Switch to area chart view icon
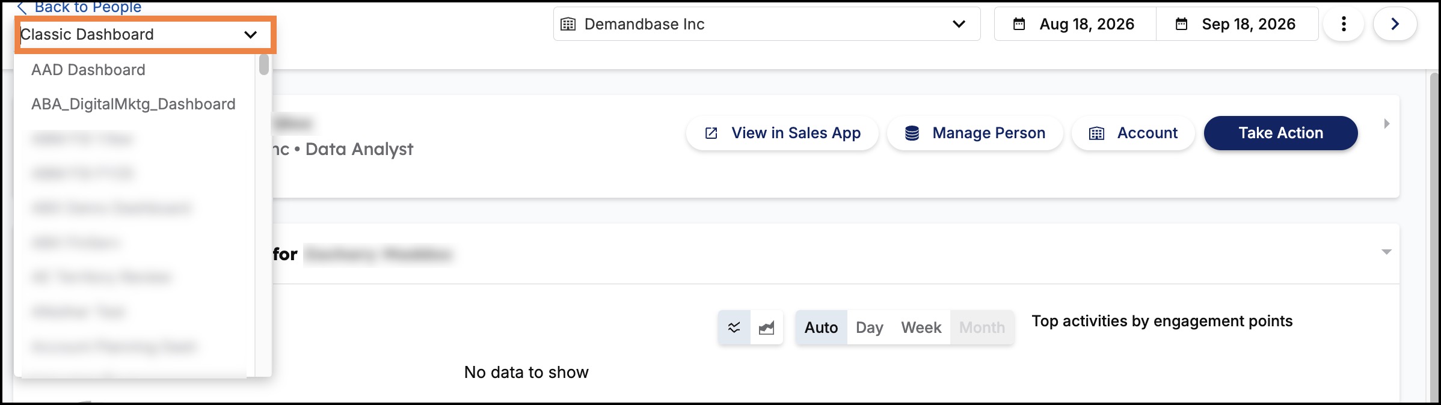The image size is (1441, 405). point(767,327)
